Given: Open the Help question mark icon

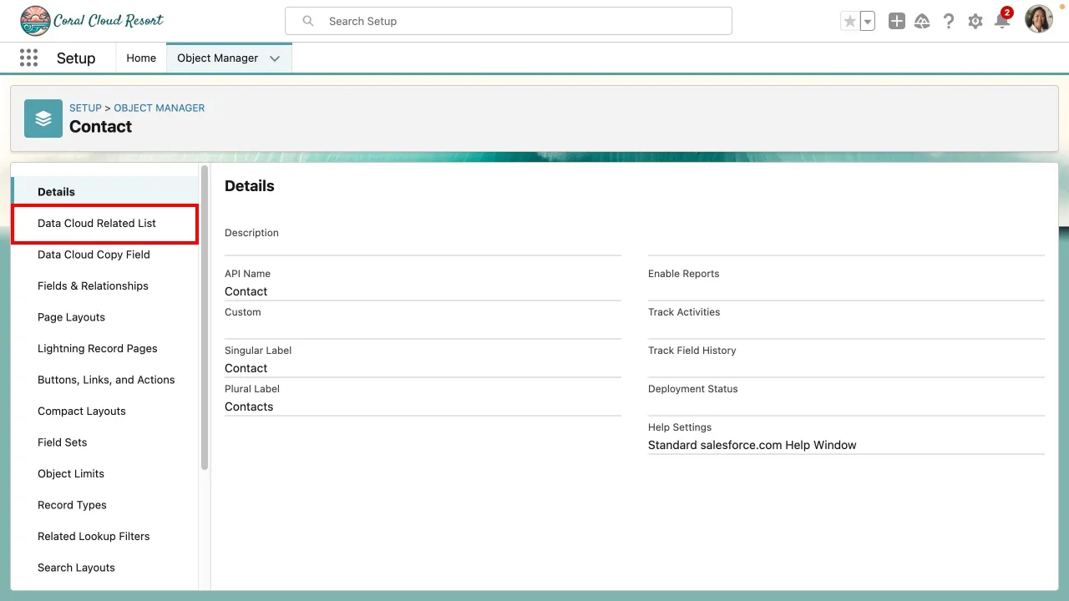Looking at the screenshot, I should pyautogui.click(x=949, y=22).
